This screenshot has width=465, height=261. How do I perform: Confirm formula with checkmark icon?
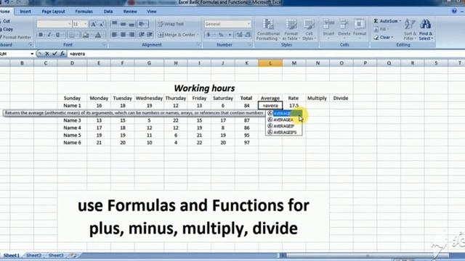pos(54,54)
